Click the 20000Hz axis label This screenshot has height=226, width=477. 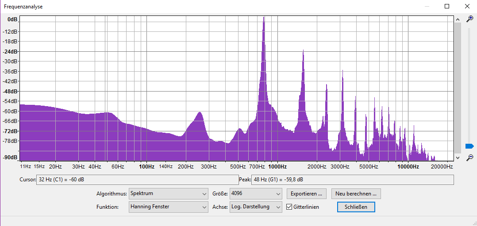tap(442, 167)
